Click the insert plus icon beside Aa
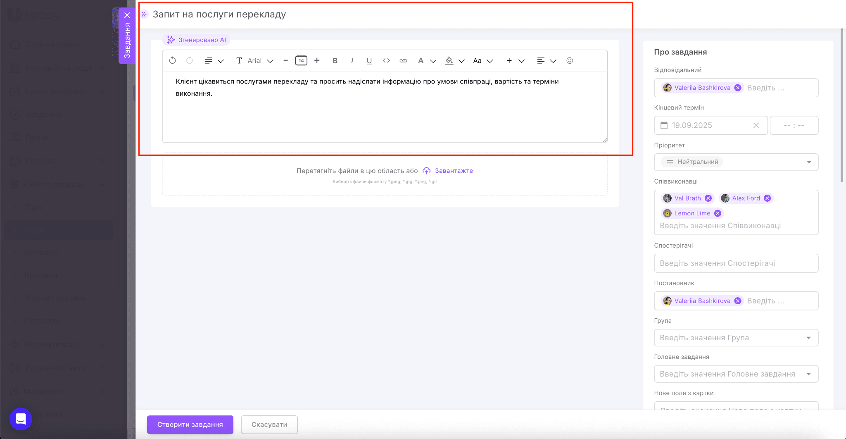 click(x=509, y=61)
